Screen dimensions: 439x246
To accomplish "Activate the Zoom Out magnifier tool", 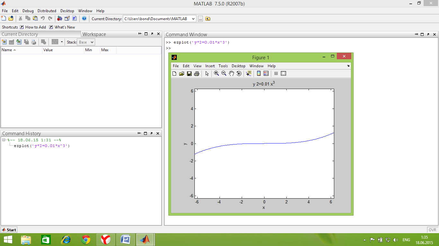I will (224, 73).
